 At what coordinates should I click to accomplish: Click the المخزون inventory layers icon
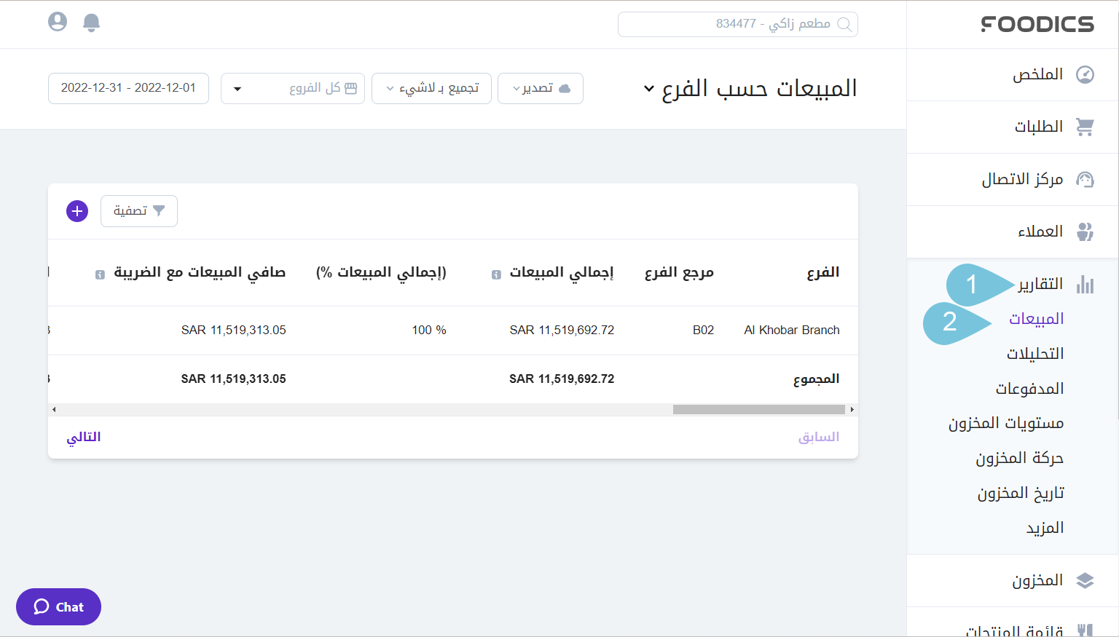point(1085,580)
